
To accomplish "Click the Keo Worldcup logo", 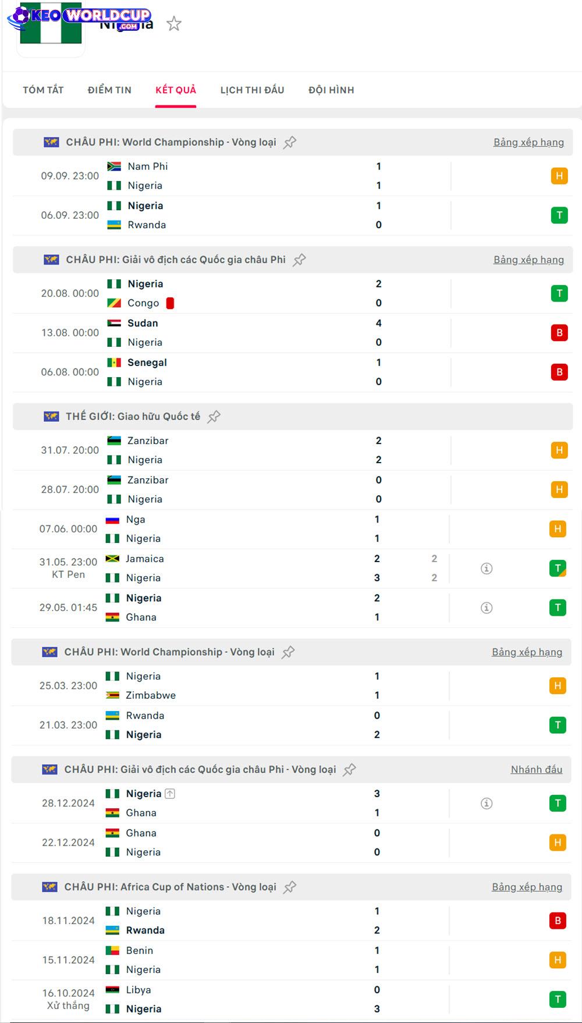I will click(x=79, y=16).
